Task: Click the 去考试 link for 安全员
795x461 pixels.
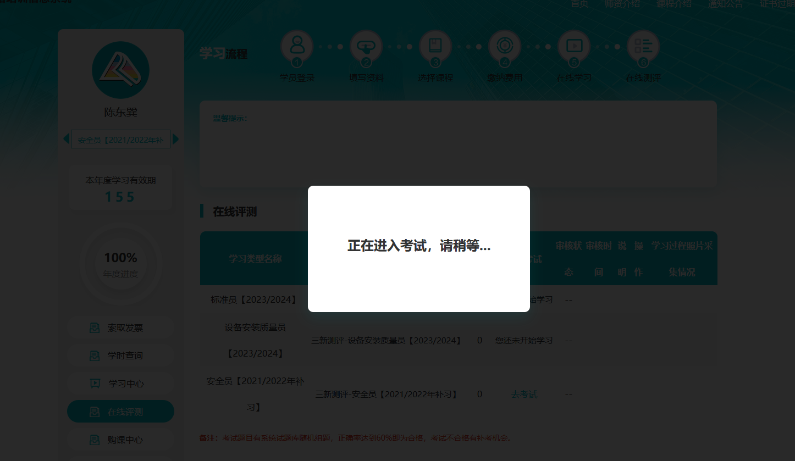Action: coord(524,394)
